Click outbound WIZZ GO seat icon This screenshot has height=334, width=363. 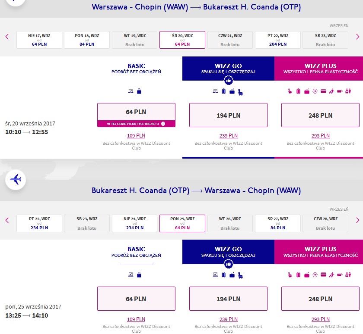[241, 92]
